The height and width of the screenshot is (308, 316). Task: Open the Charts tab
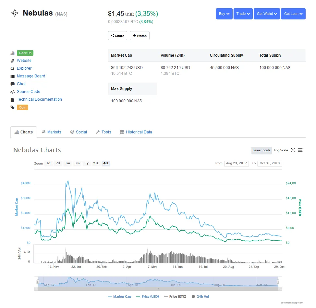(x=24, y=132)
